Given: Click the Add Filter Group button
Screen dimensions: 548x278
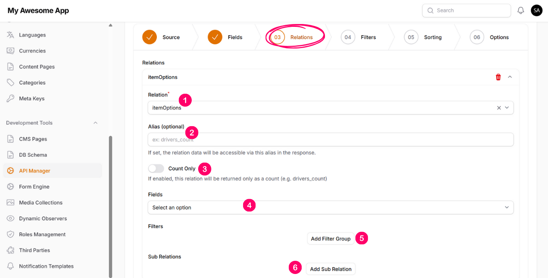Looking at the screenshot, I should 331,239.
